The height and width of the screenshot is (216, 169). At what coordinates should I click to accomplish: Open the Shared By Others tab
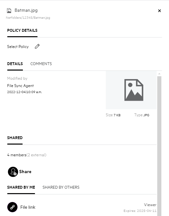click(61, 187)
